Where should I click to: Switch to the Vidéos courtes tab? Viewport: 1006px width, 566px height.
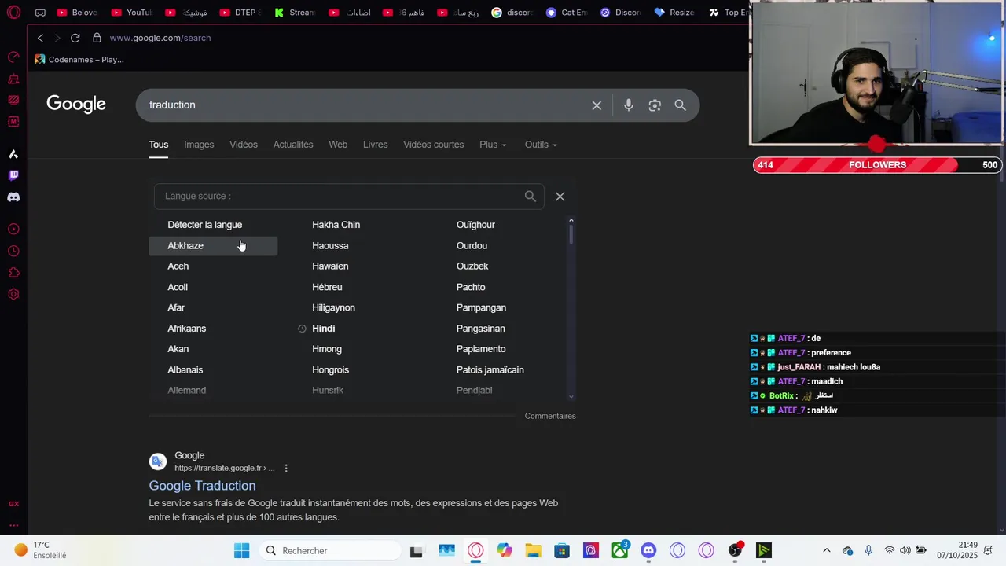[x=434, y=145]
